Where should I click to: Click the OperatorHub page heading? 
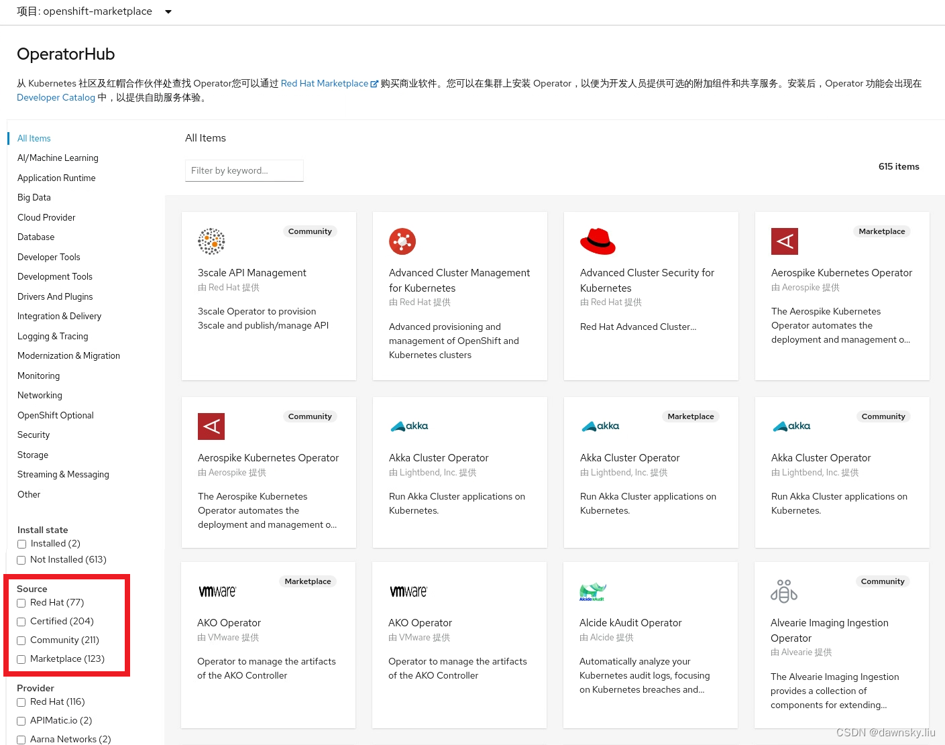point(66,54)
